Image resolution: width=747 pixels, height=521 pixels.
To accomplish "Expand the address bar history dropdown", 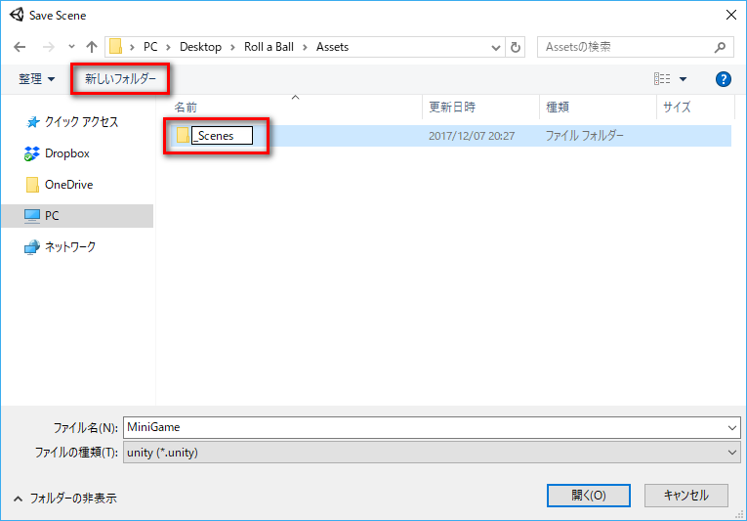I will coord(495,47).
